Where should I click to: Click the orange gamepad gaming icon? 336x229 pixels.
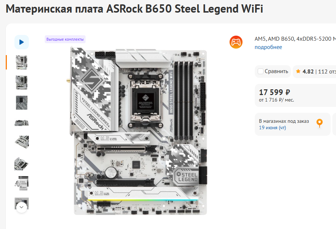coord(236,42)
